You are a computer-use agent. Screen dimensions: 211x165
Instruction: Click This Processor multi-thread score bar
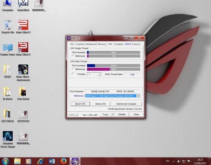click(114, 65)
